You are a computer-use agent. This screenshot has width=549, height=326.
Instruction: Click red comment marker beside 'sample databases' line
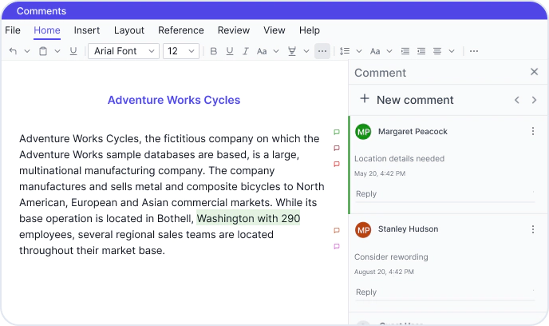pyautogui.click(x=337, y=148)
